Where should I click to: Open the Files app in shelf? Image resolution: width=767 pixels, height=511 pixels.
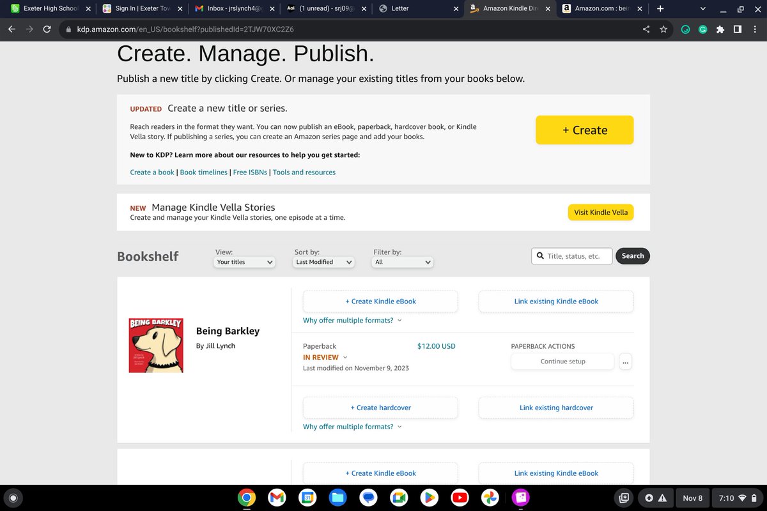pyautogui.click(x=337, y=498)
